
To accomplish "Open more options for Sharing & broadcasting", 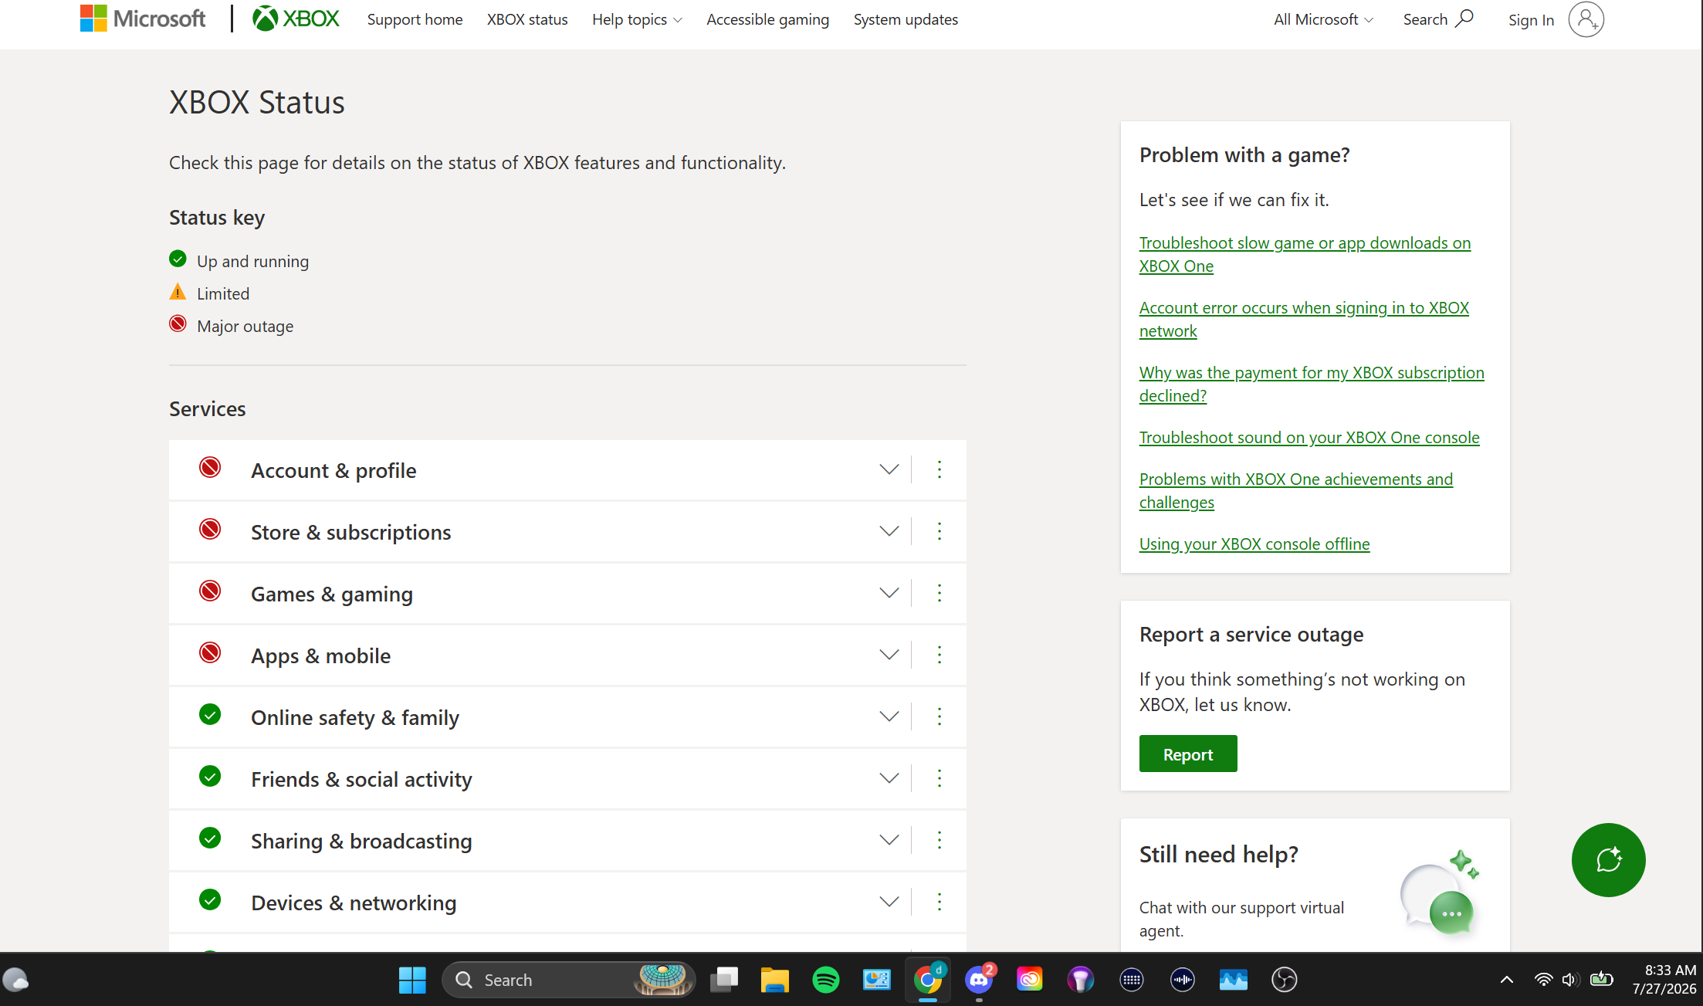I will coord(940,840).
